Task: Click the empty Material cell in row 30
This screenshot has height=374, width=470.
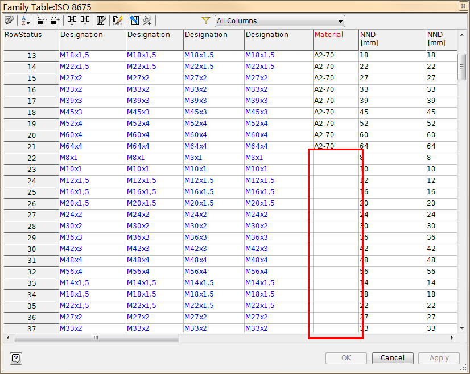Action: (x=336, y=249)
